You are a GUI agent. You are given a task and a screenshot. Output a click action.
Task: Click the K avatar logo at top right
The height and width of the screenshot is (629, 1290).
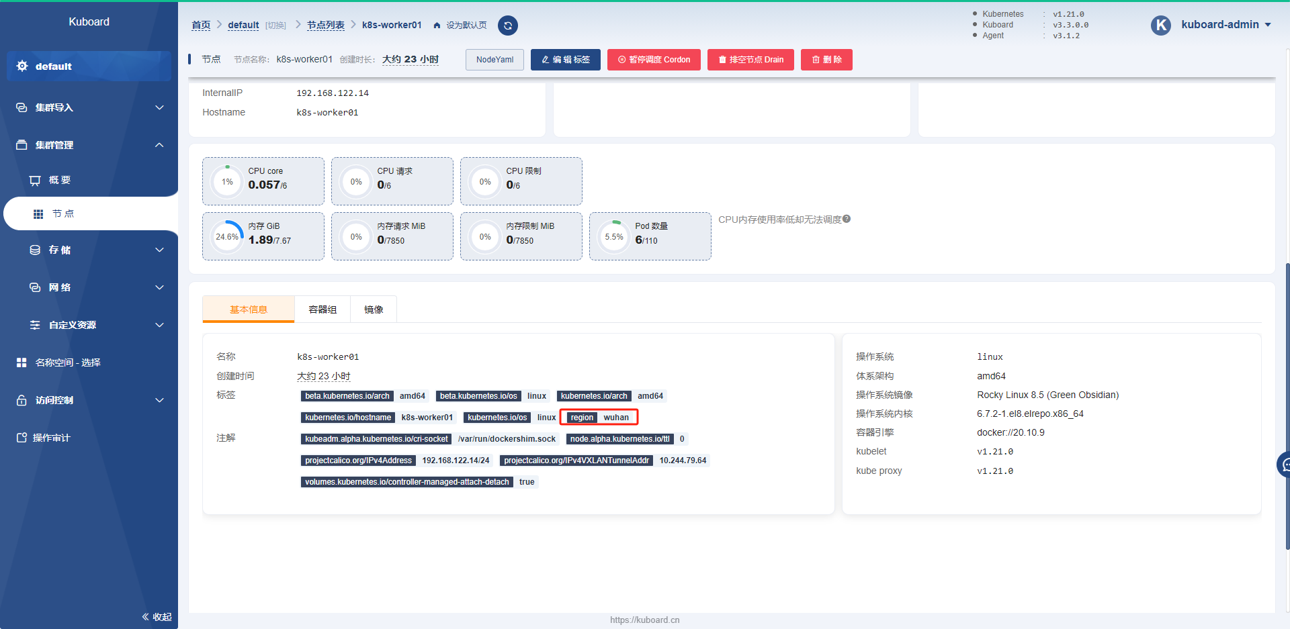pos(1161,25)
